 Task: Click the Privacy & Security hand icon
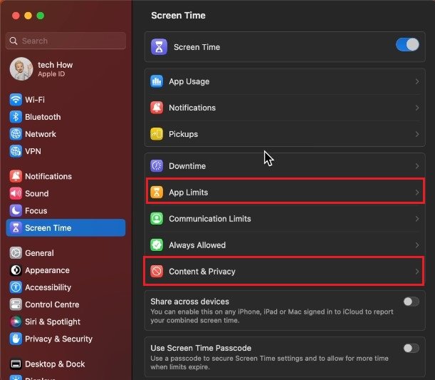click(16, 339)
